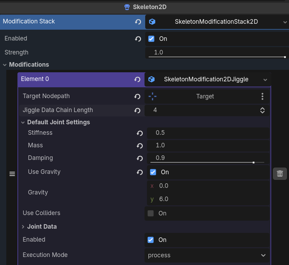Reset the Damping value to default
The width and height of the screenshot is (289, 265).
[x=140, y=158]
